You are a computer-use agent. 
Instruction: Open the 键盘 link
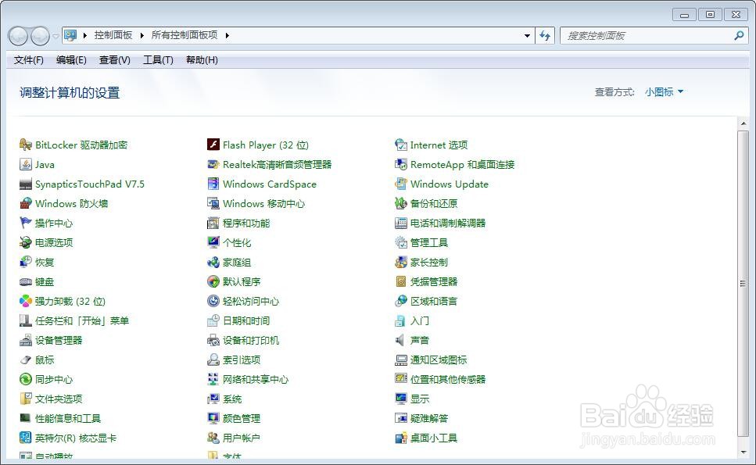(x=45, y=281)
